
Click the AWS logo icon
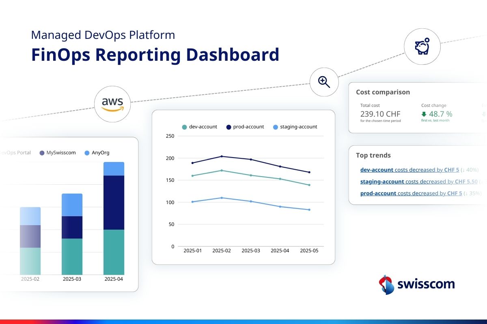112,104
